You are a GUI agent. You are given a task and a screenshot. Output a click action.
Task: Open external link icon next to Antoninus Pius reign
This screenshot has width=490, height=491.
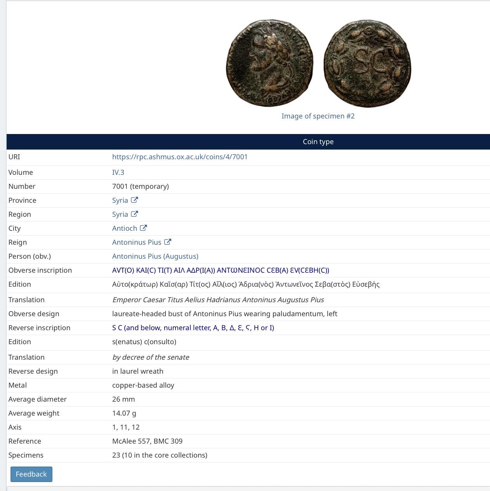tap(168, 242)
